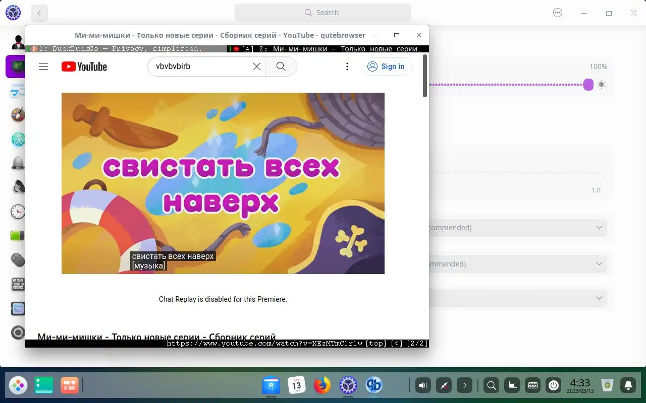The width and height of the screenshot is (646, 403).
Task: Open the launcher from the dock
Action: tap(18, 386)
